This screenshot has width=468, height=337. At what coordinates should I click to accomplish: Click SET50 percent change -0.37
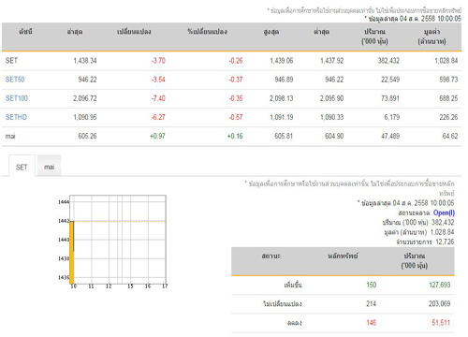pyautogui.click(x=236, y=80)
